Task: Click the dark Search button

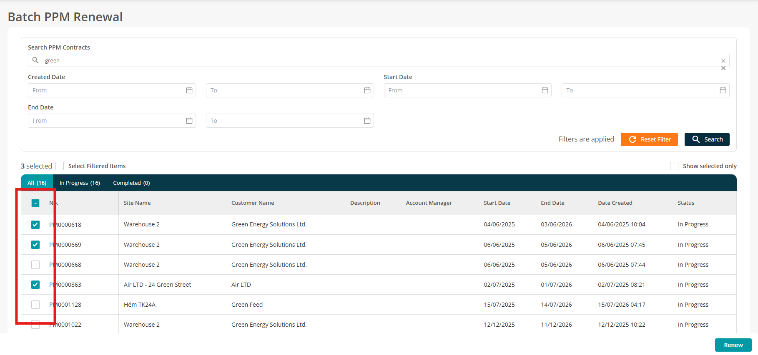Action: [707, 139]
